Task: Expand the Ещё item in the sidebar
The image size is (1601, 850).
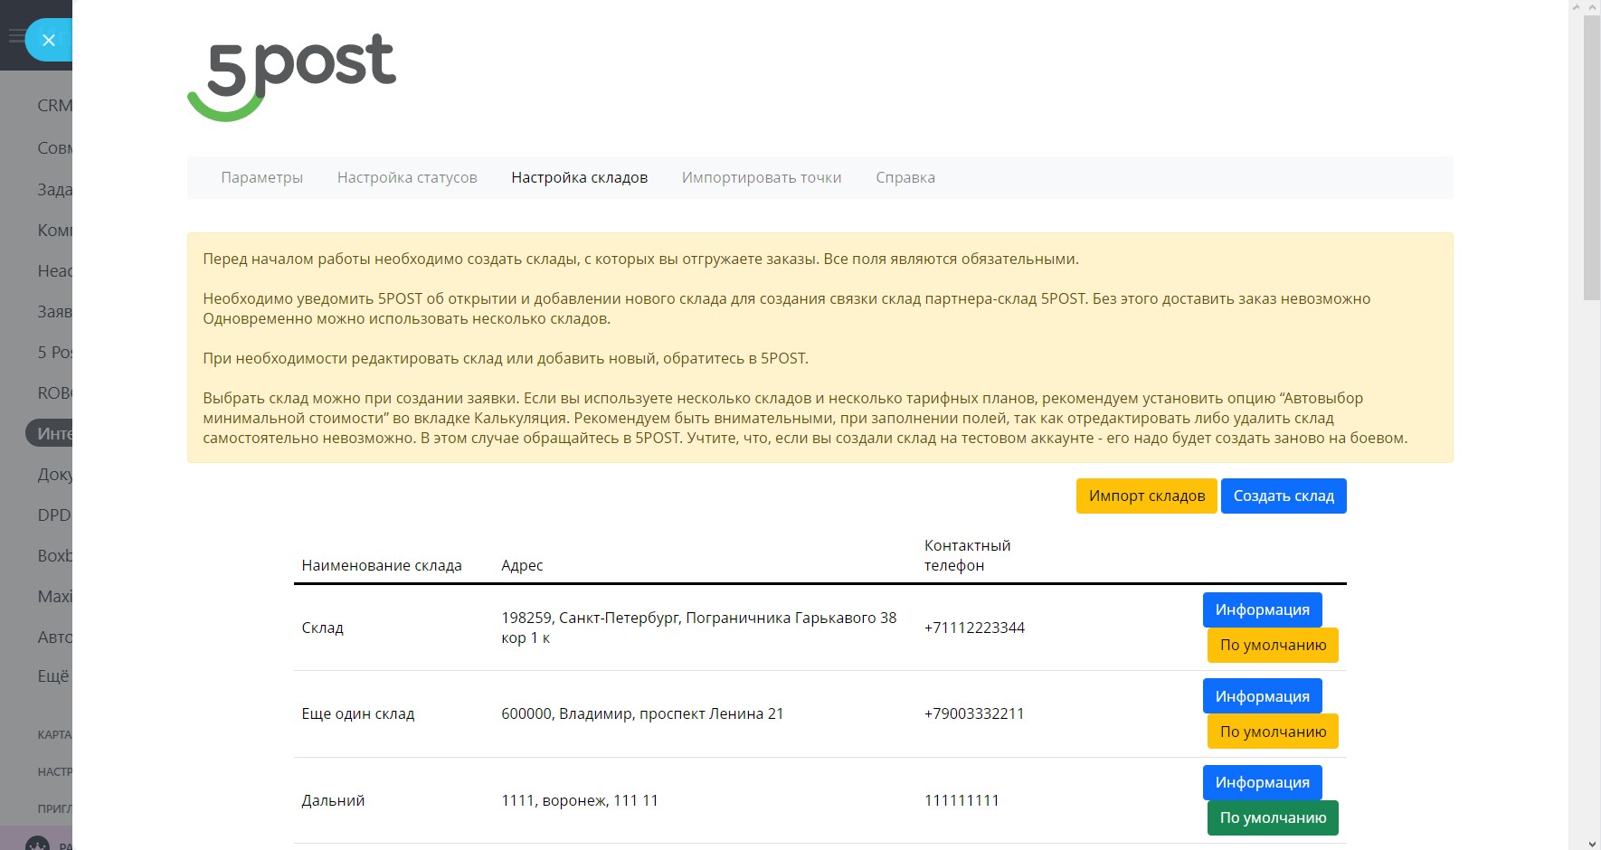Action: tap(52, 676)
